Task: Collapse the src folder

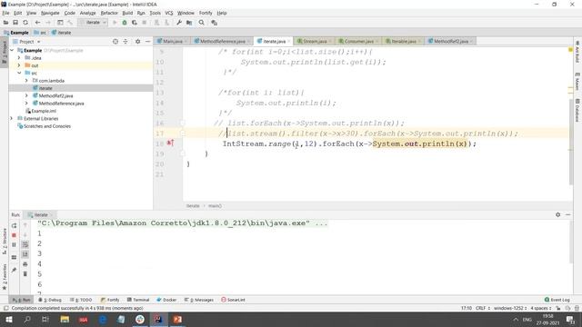Action: pos(19,73)
